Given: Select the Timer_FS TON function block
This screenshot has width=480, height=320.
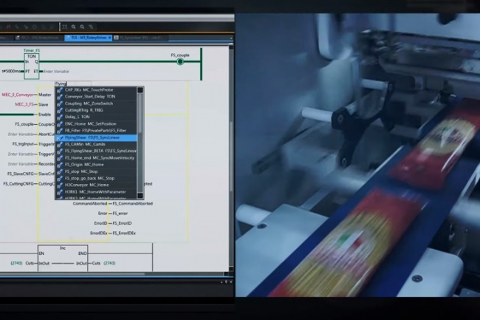Looking at the screenshot, I should (x=32, y=67).
